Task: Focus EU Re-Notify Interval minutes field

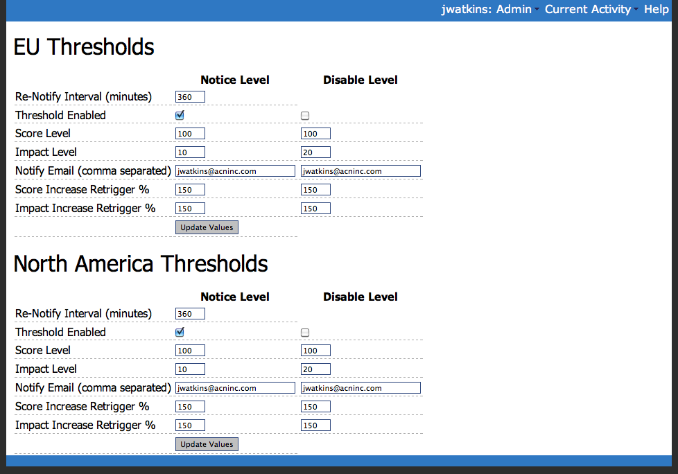Action: click(x=190, y=97)
